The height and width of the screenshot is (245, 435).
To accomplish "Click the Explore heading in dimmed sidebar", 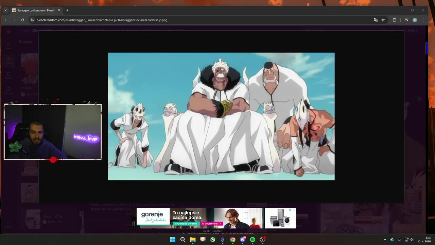I will 25,42.
